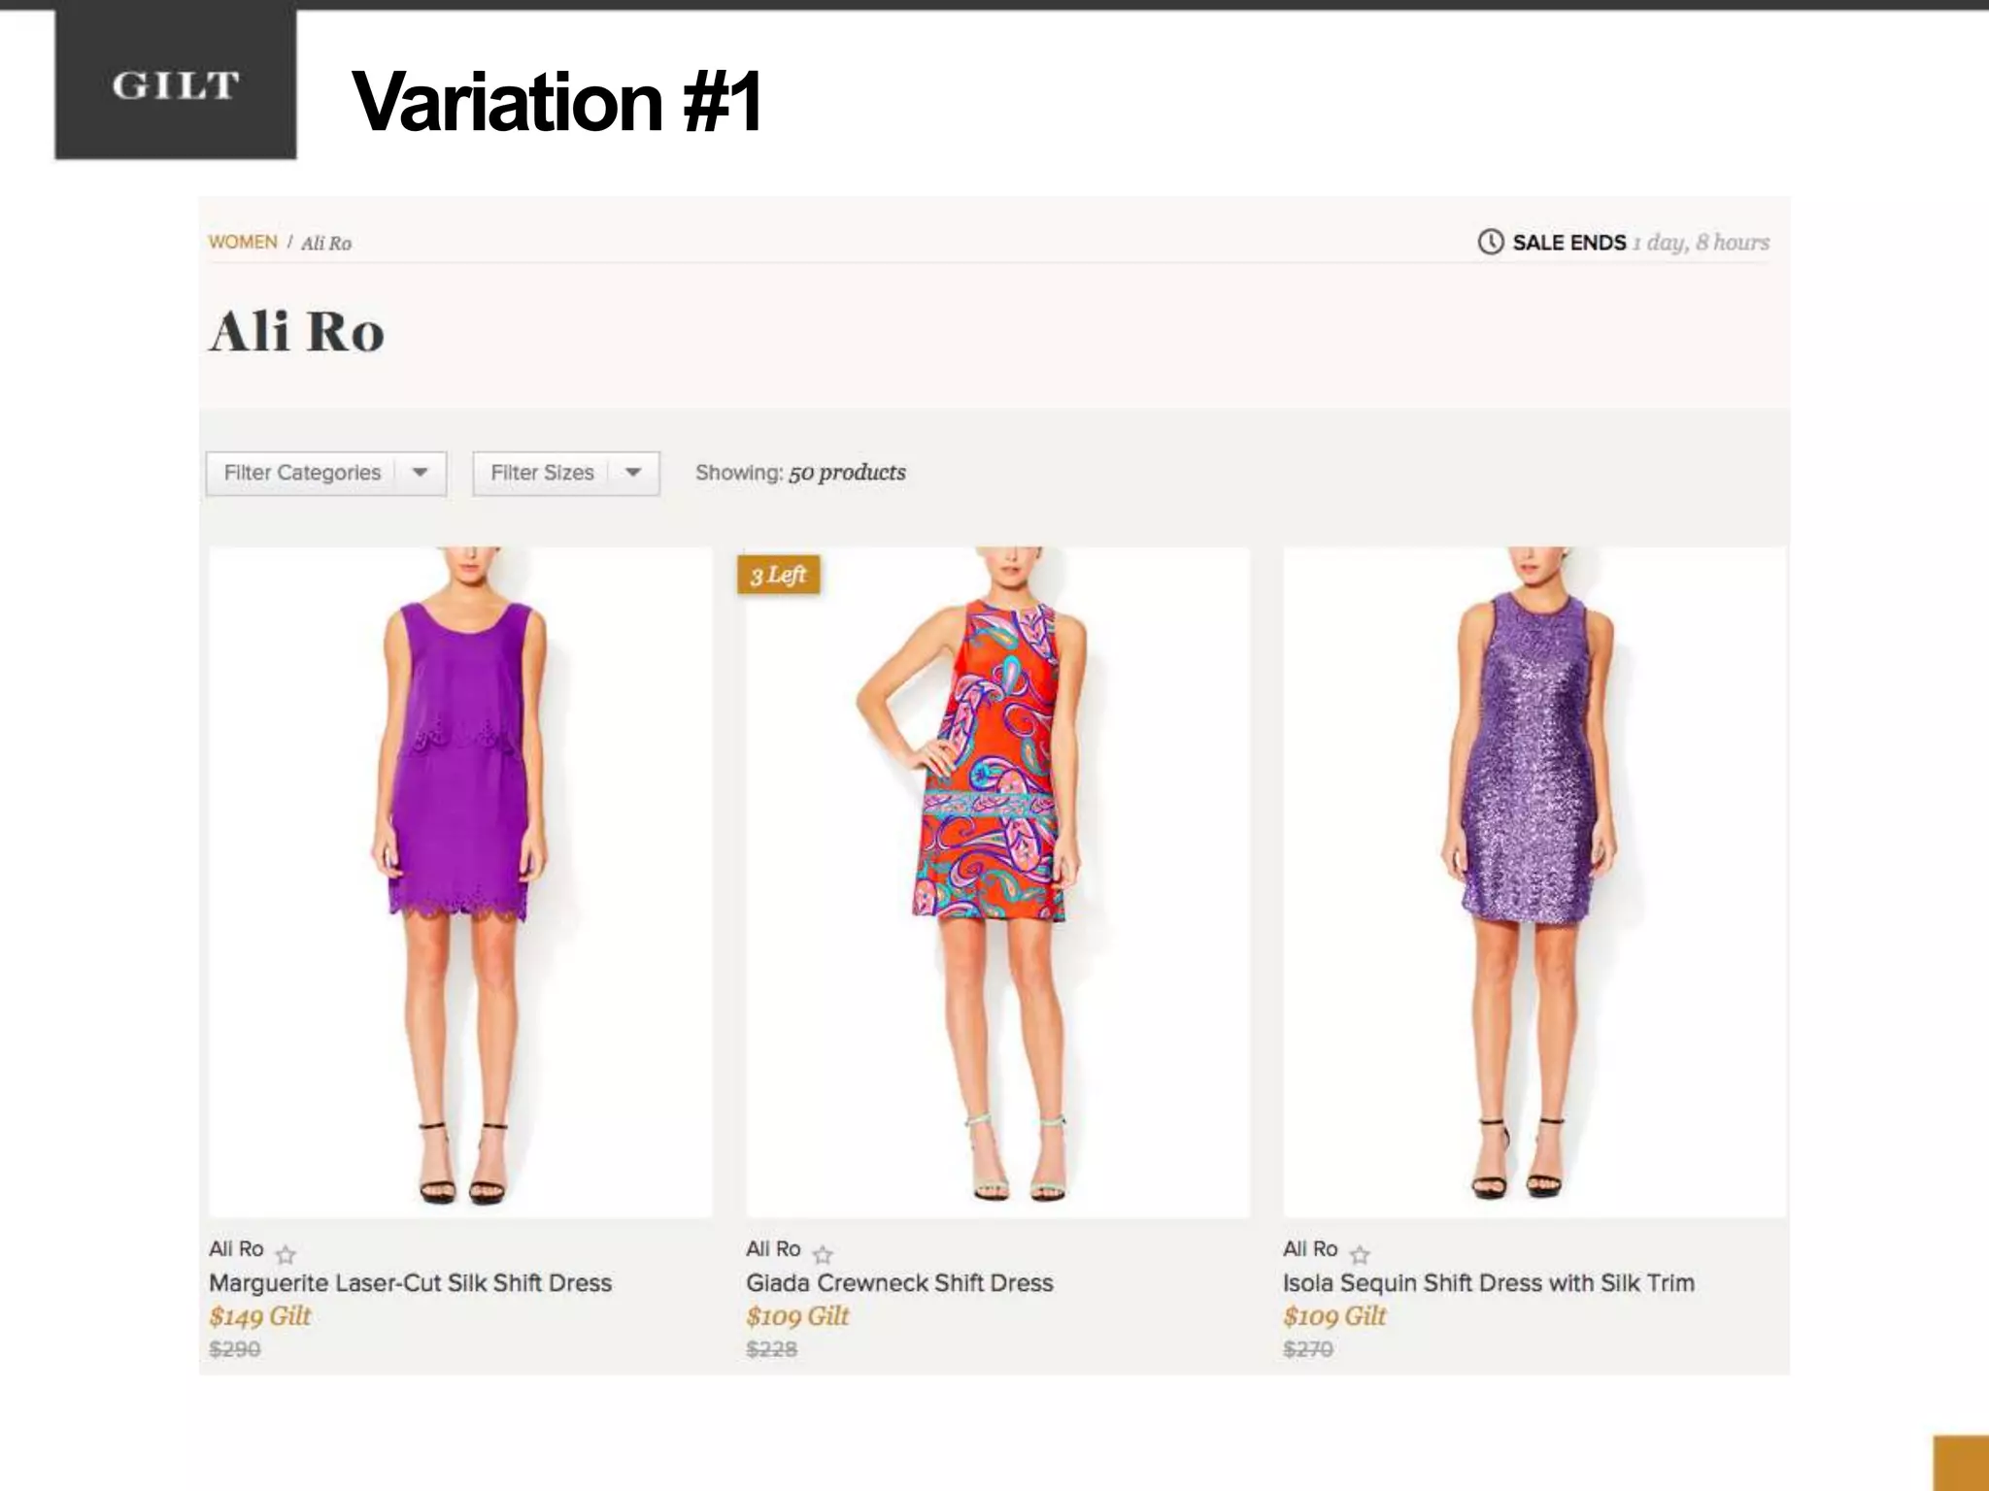1989x1491 pixels.
Task: Favorite star for Isola Sequin Shift Dress
Action: click(x=1360, y=1254)
